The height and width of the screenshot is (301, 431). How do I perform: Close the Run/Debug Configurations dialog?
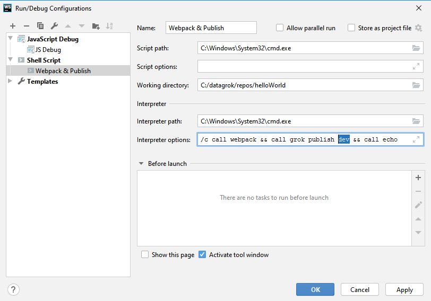click(x=419, y=8)
